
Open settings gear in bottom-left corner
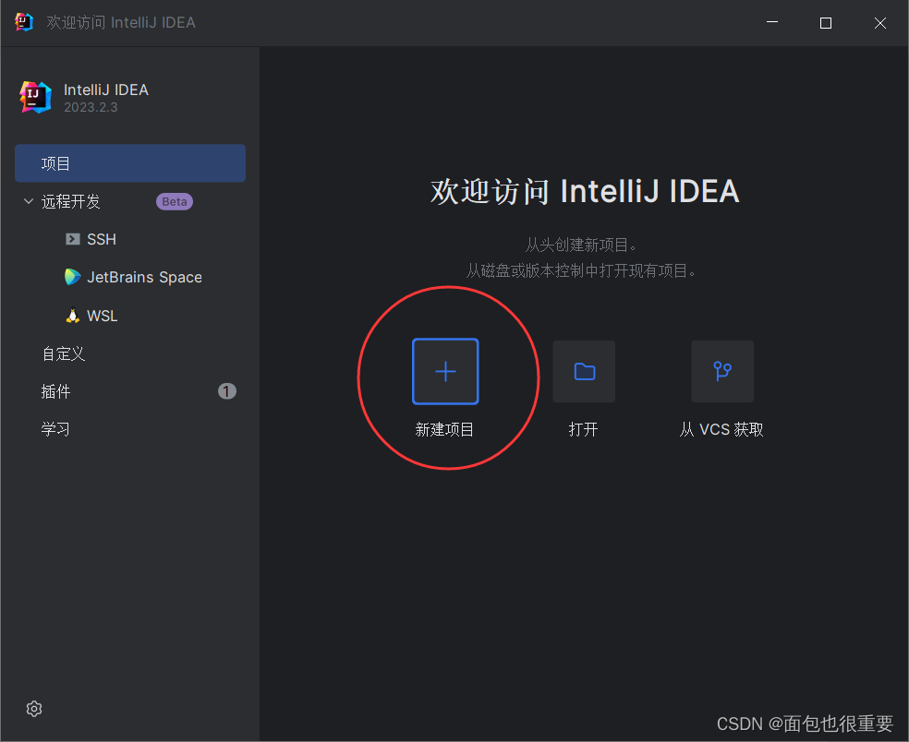click(34, 709)
